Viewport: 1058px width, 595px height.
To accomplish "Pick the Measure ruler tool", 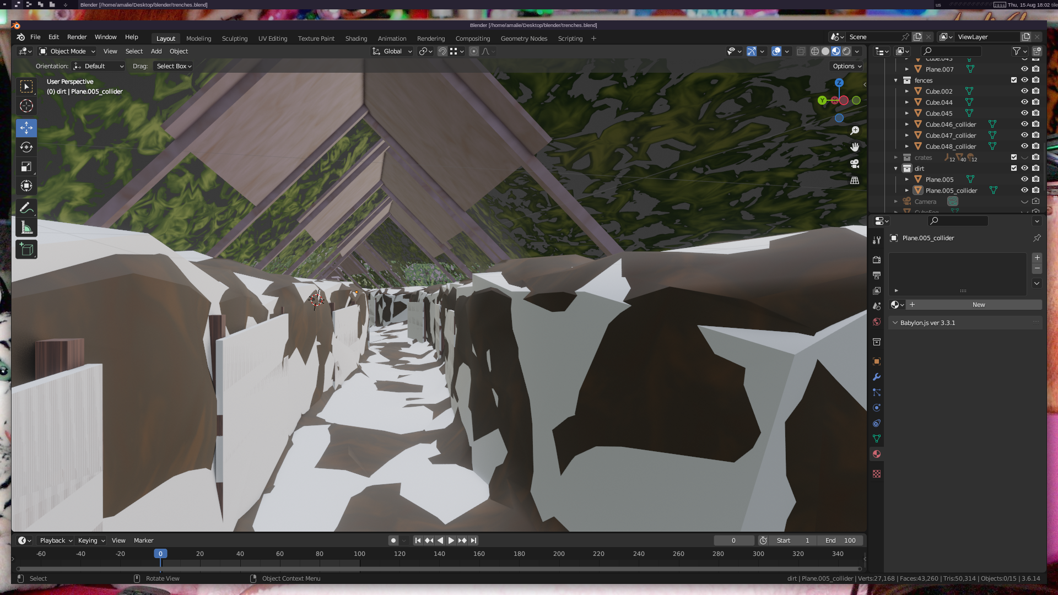I will coord(26,228).
